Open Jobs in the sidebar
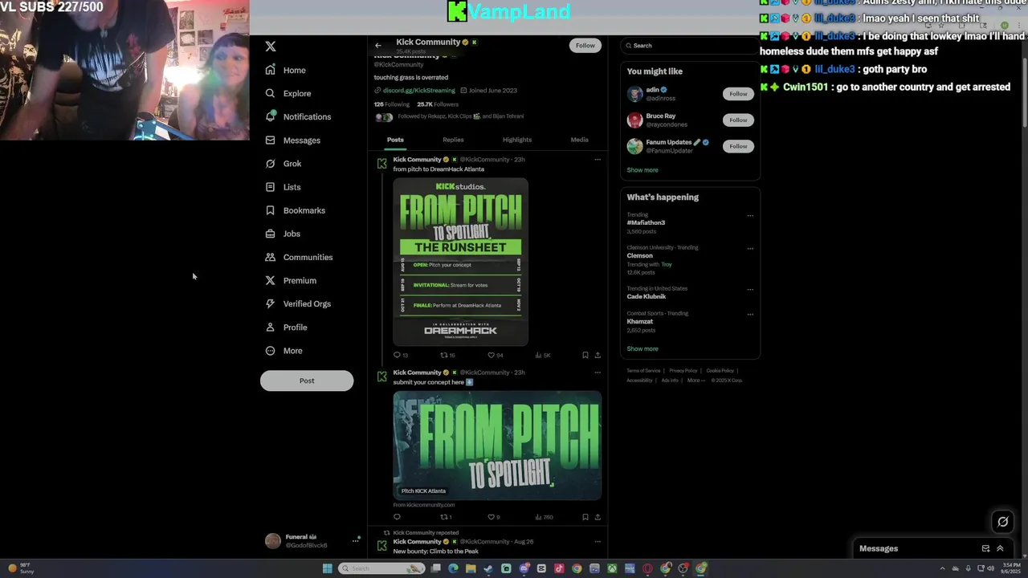The width and height of the screenshot is (1028, 578). (283, 234)
